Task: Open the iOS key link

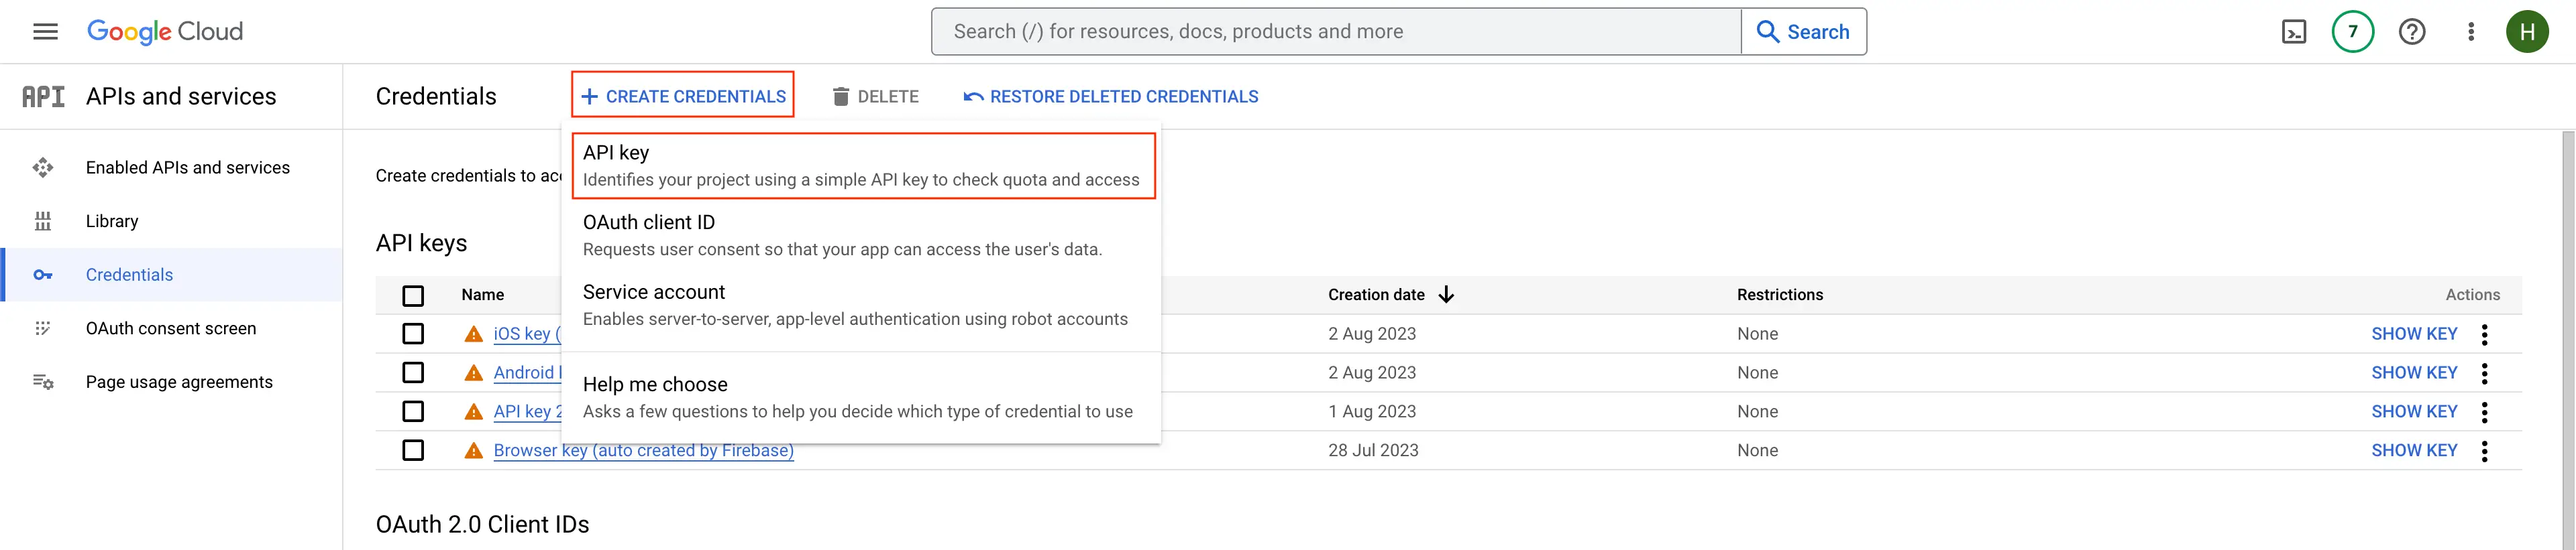Action: point(527,334)
